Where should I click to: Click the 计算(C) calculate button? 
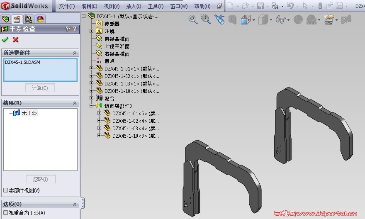(x=40, y=88)
